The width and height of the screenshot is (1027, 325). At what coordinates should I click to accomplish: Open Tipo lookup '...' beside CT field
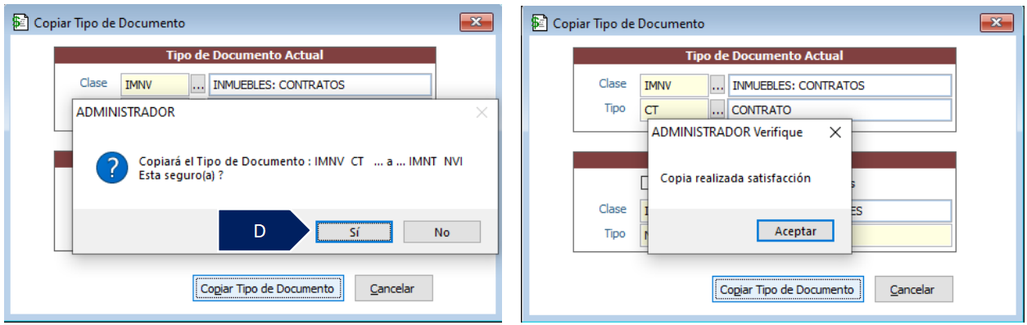coord(717,109)
